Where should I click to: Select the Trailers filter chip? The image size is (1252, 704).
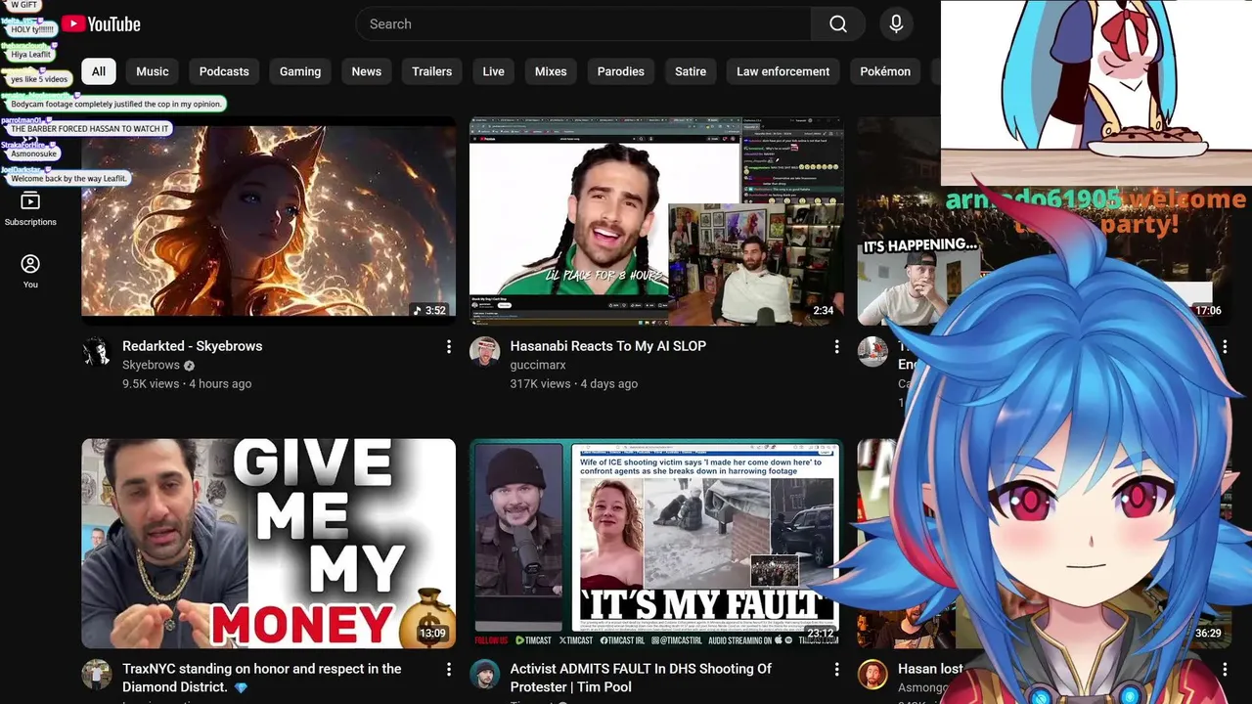coord(432,71)
